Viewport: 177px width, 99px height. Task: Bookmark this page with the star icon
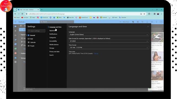coord(144,14)
